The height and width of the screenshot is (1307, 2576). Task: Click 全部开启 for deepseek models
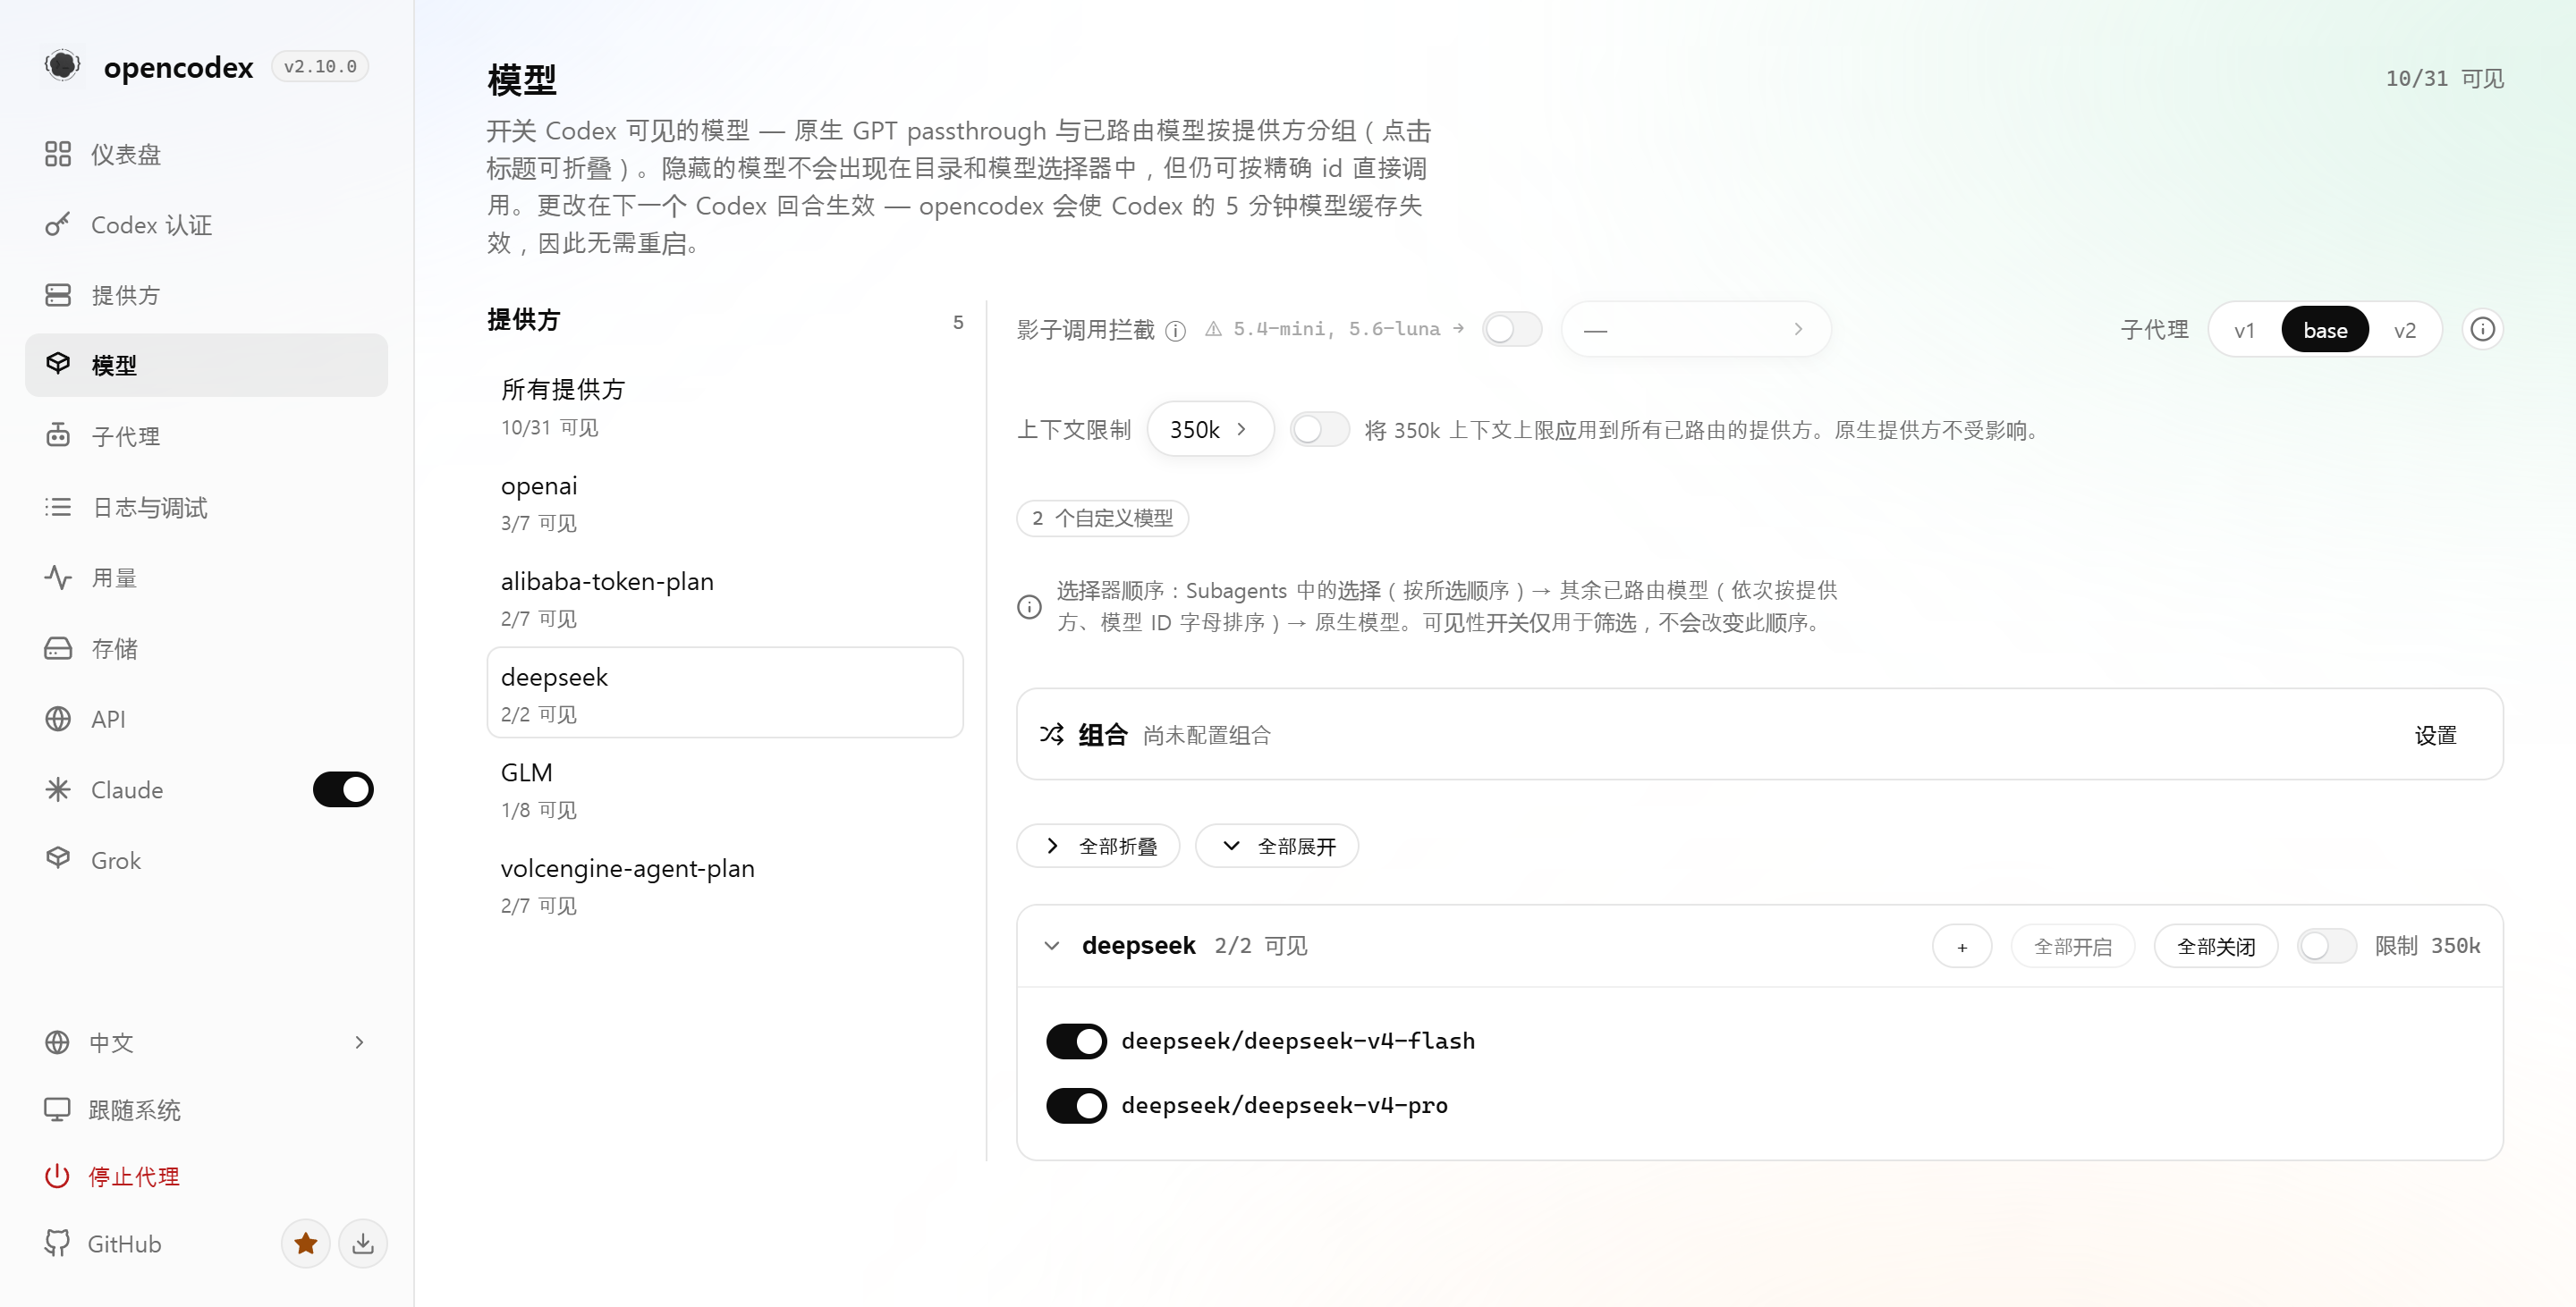coord(2073,946)
